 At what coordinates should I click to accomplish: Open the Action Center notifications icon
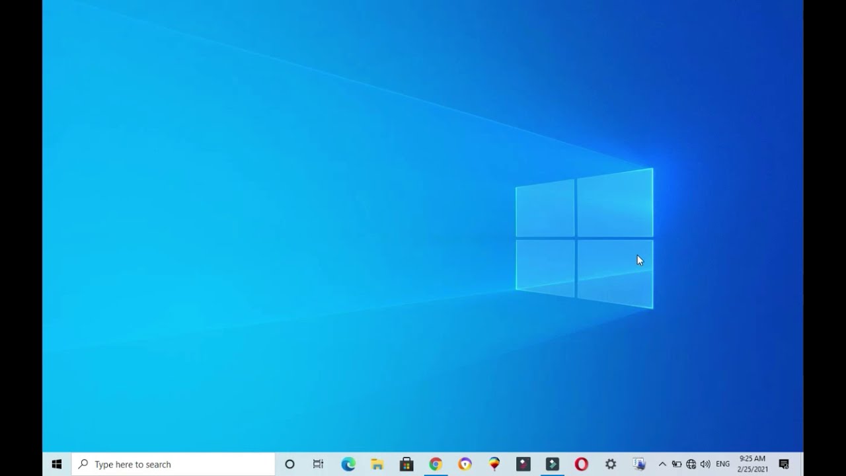[784, 464]
